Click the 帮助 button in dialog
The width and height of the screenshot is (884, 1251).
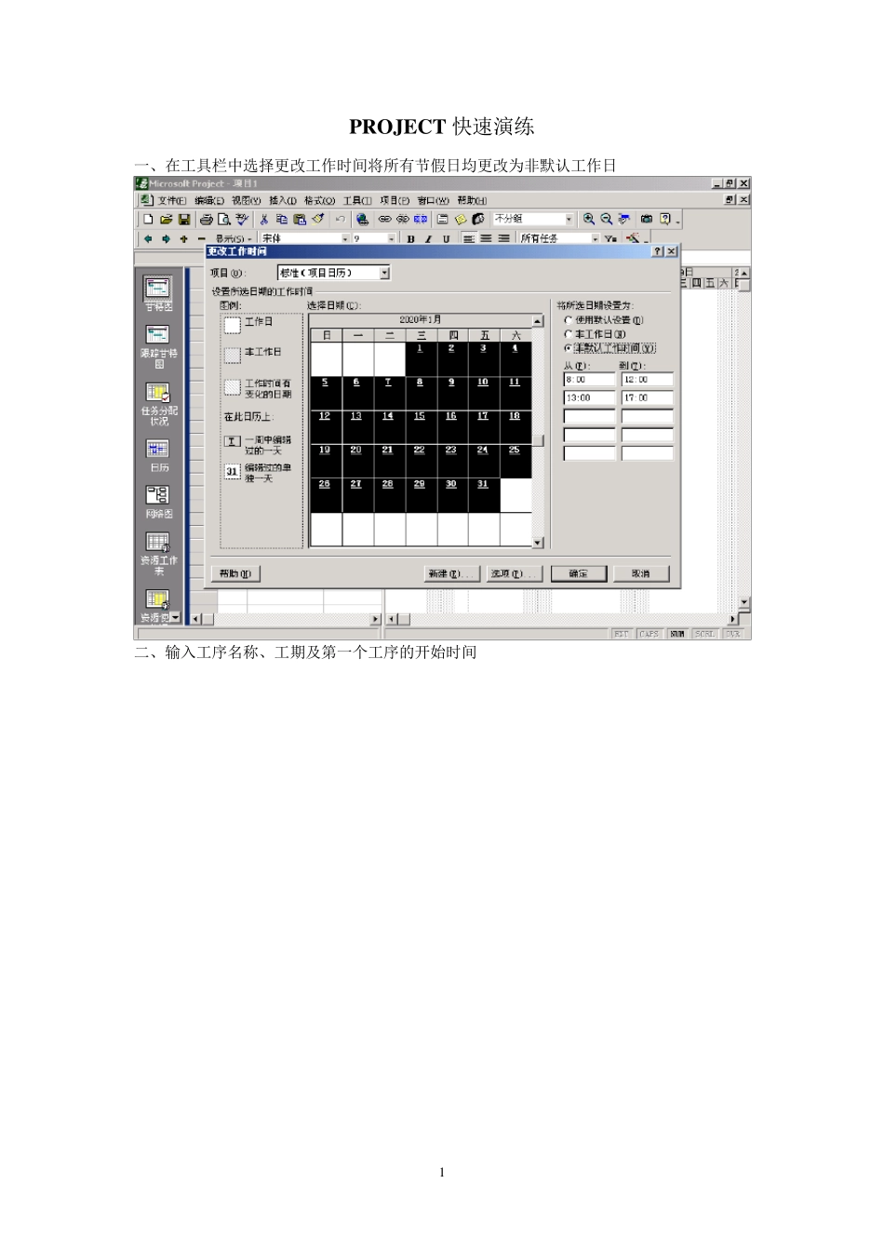(x=235, y=573)
